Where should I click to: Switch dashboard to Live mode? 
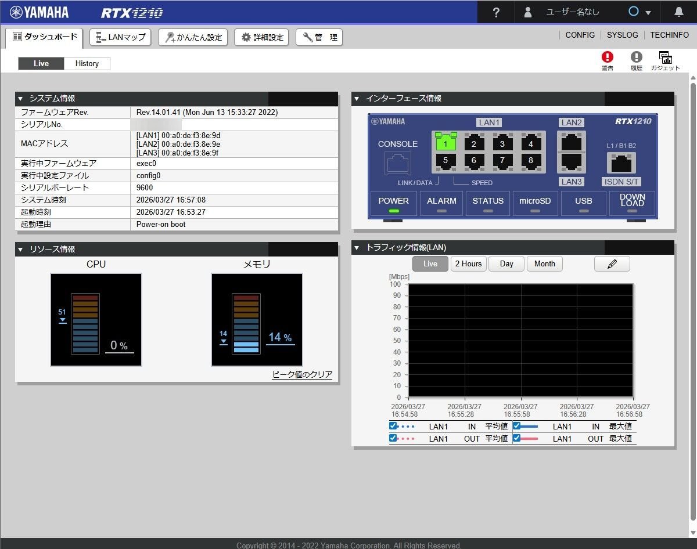[x=41, y=63]
